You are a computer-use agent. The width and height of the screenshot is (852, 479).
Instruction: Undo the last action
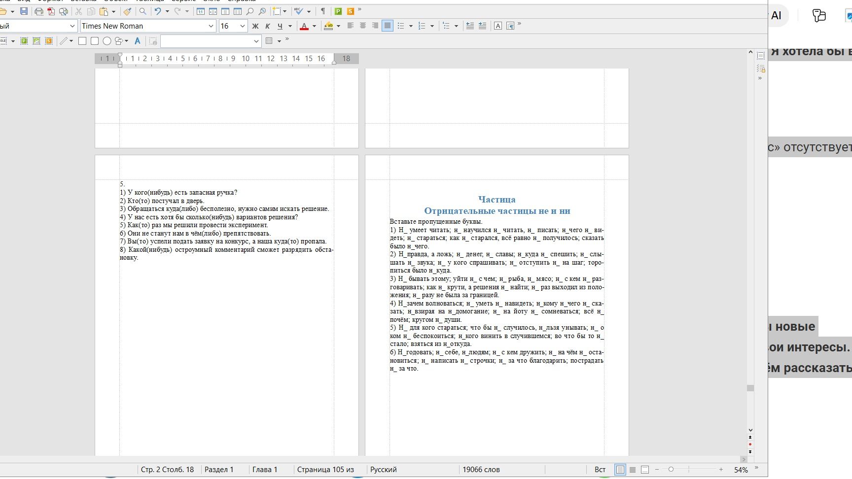coord(158,11)
